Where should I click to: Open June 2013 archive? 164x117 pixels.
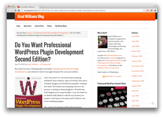[135, 36]
